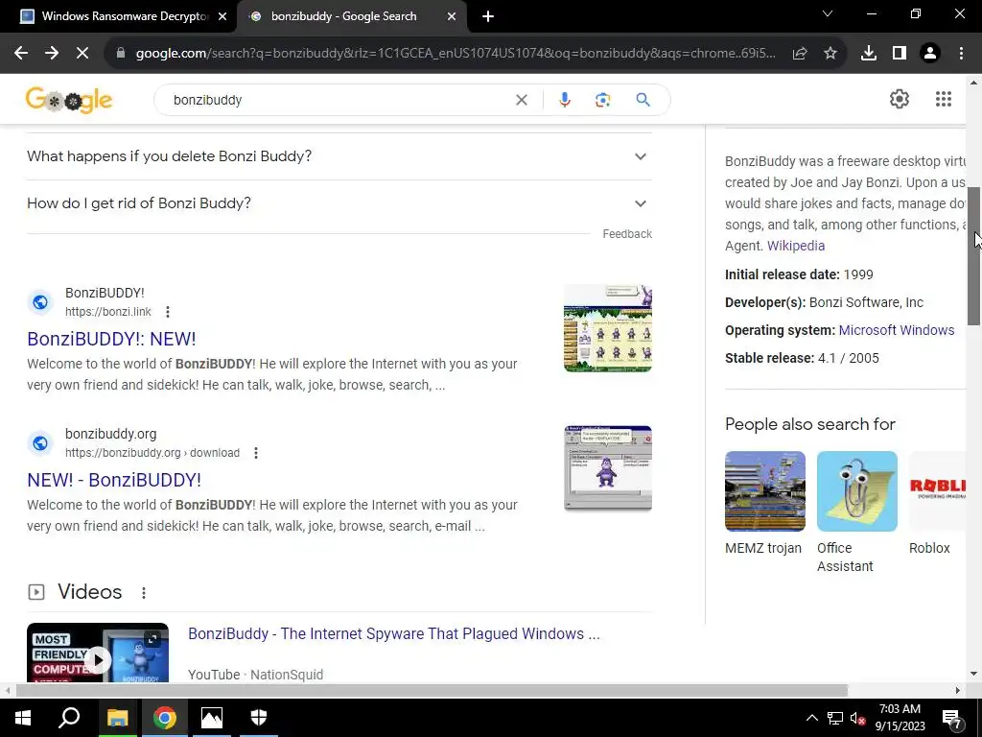Viewport: 982px width, 737px height.
Task: Click bonzibuddy.org site name text
Action: pos(111,434)
